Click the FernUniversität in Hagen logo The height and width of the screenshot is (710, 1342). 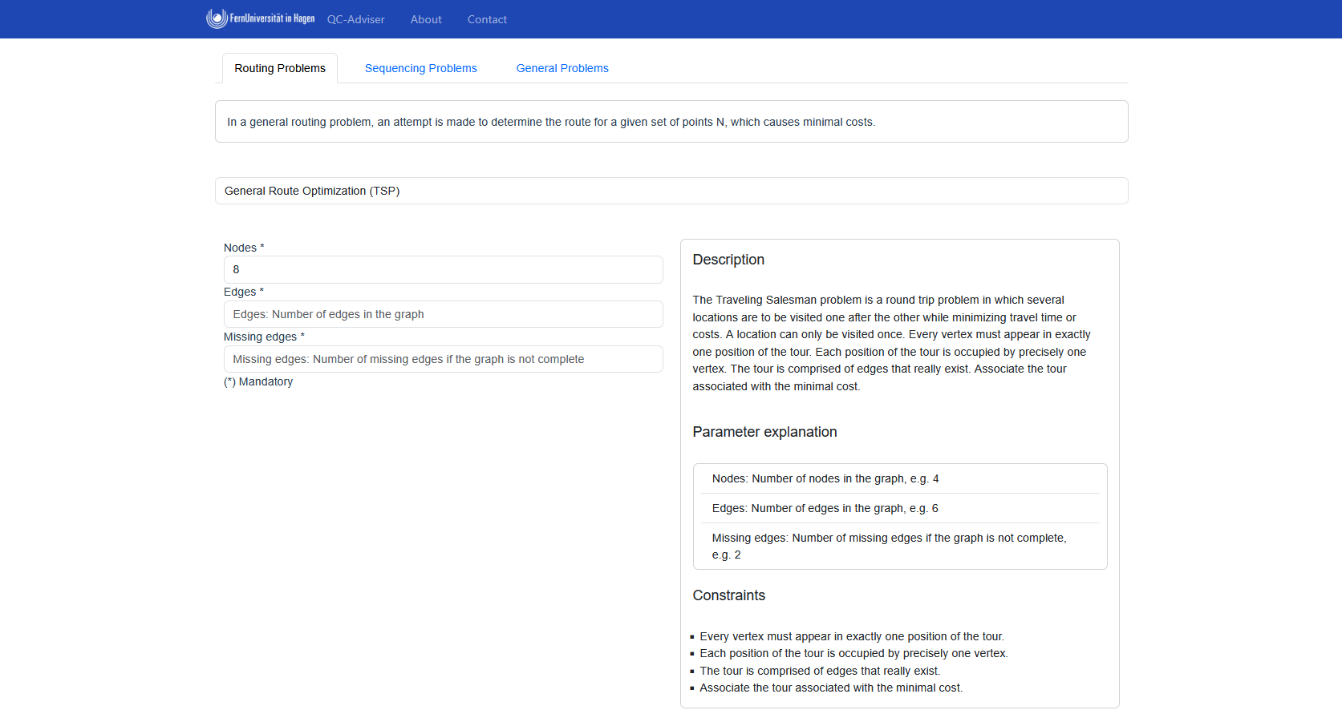point(260,18)
